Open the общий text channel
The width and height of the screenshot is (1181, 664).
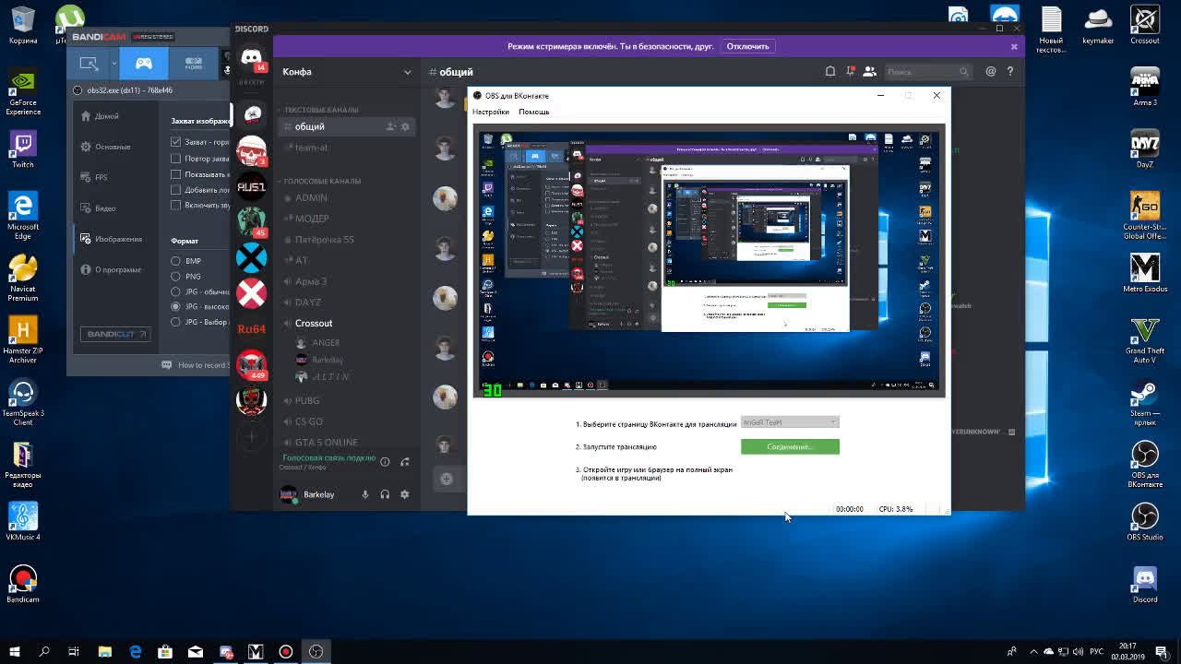click(x=346, y=126)
